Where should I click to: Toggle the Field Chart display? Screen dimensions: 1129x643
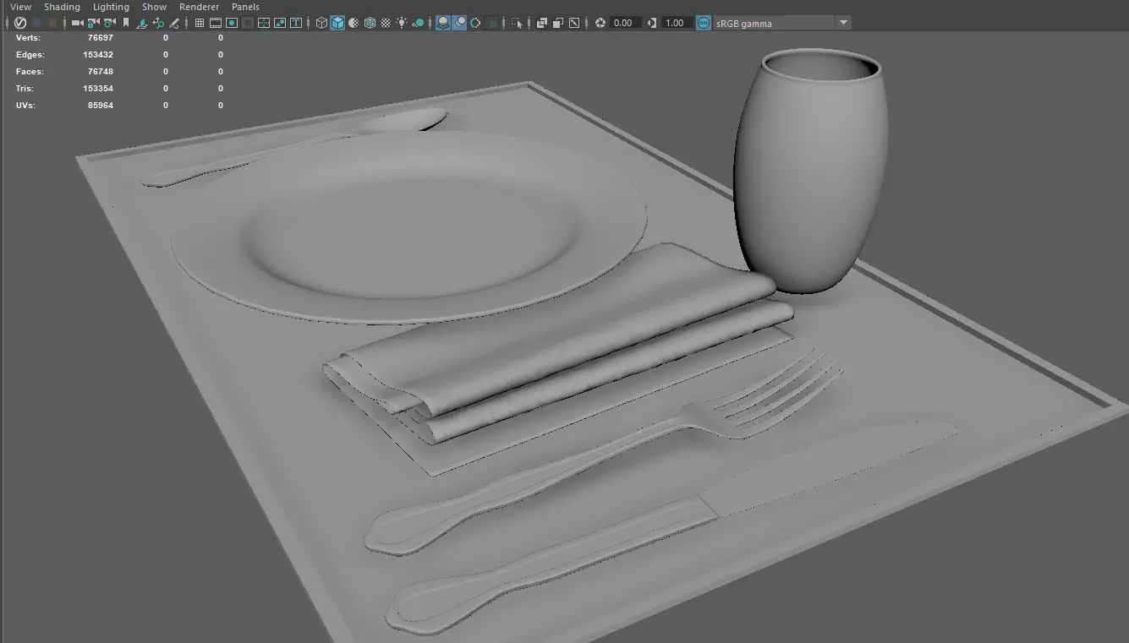[x=263, y=23]
